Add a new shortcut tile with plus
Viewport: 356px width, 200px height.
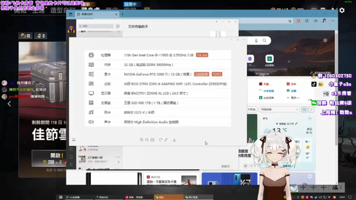coord(289,61)
